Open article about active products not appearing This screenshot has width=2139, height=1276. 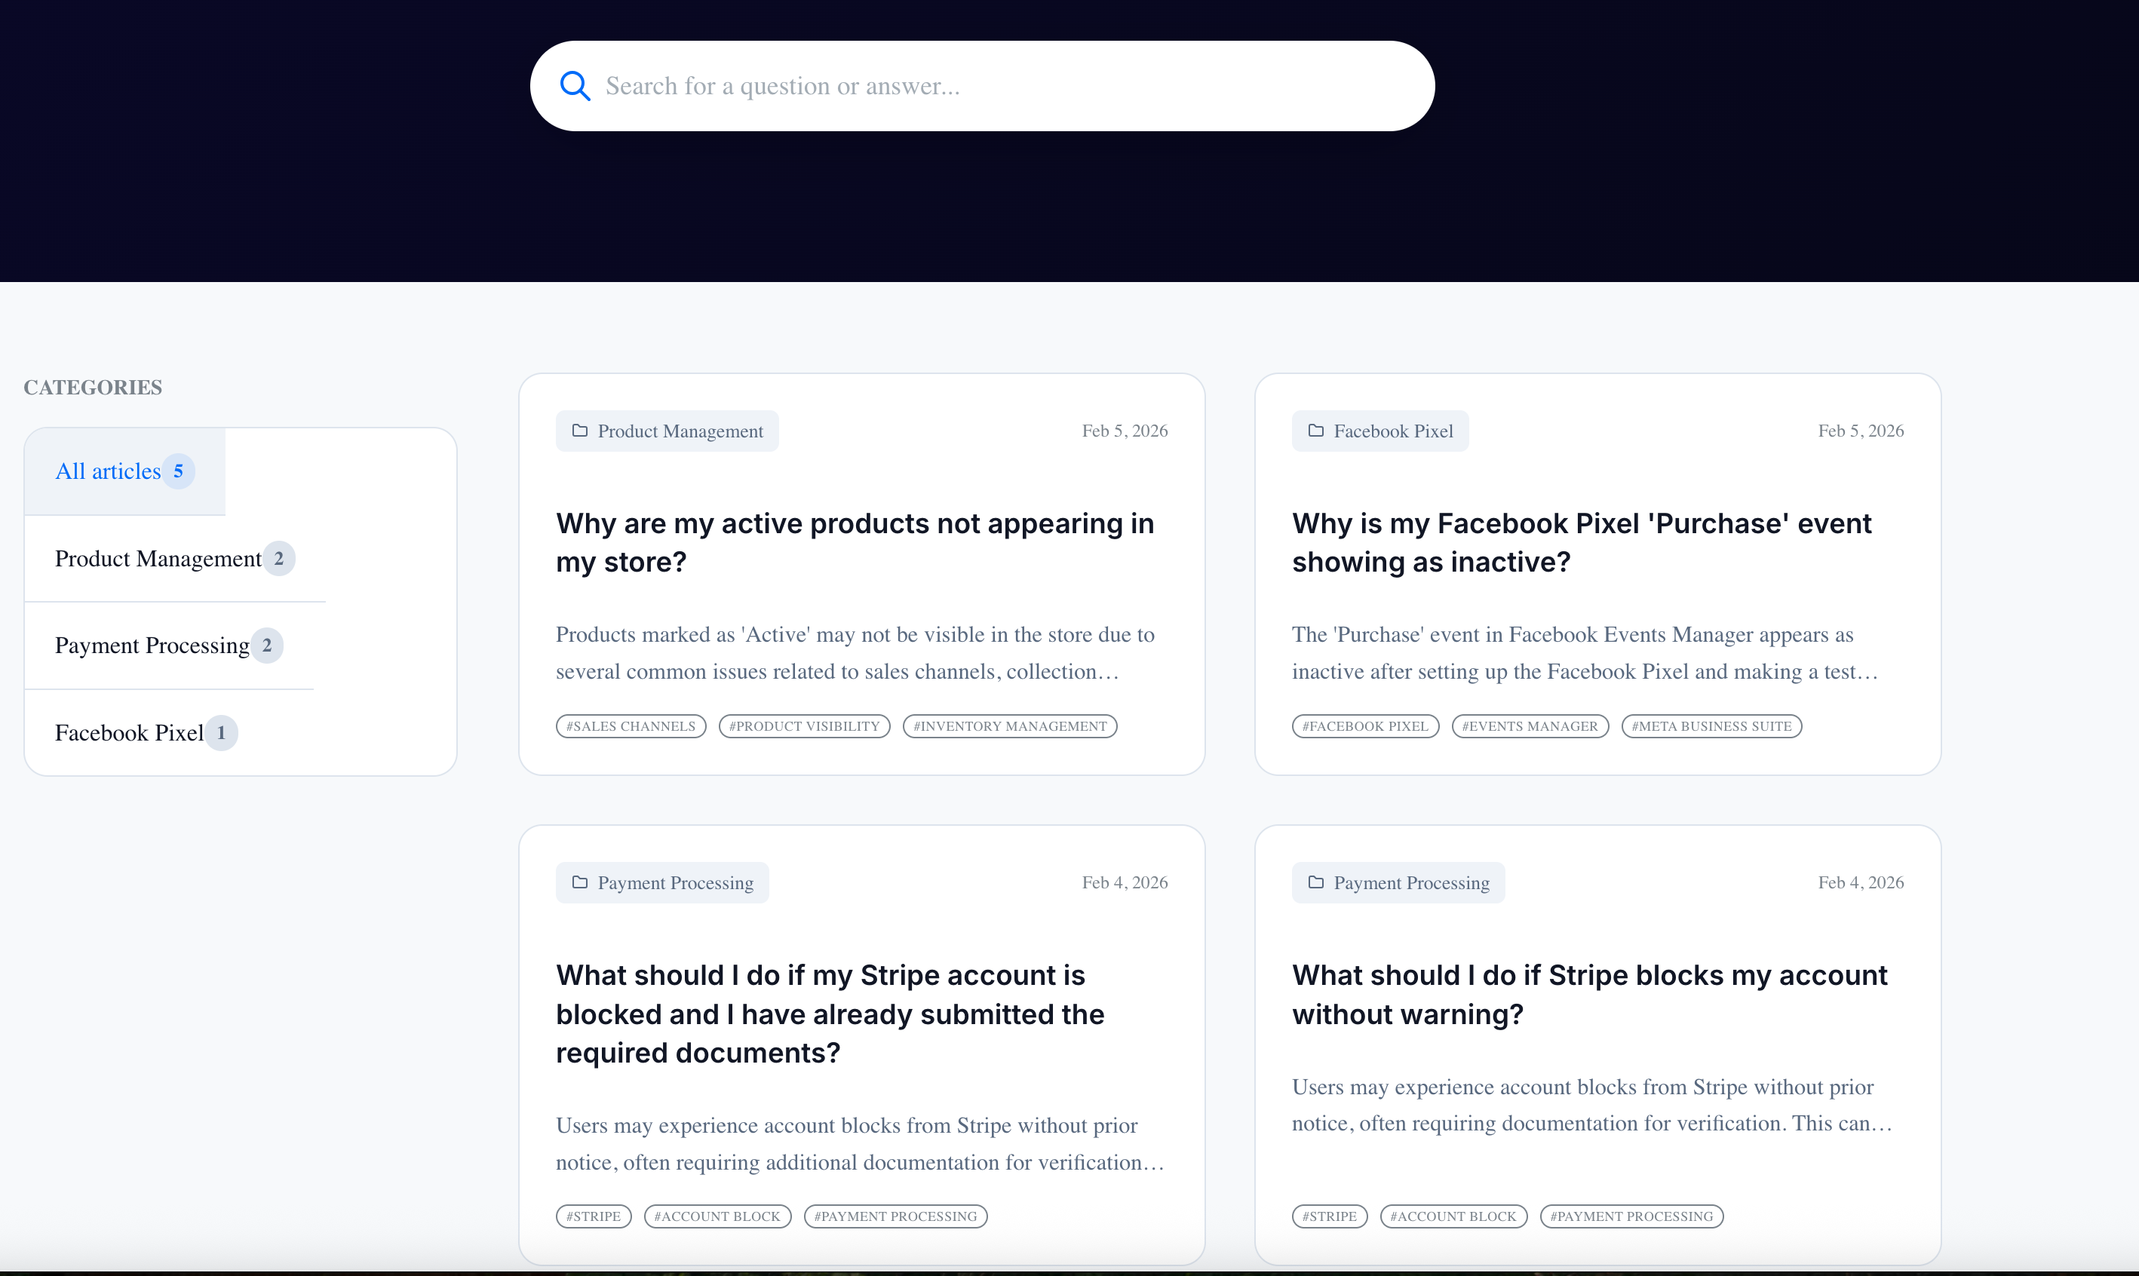coord(855,541)
